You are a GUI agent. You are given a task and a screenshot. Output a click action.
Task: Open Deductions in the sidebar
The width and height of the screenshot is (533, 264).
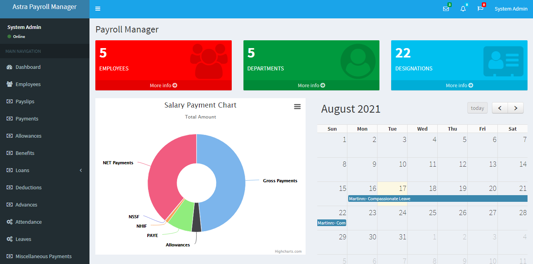coord(29,188)
